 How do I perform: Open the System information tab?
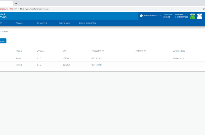pyautogui.click(x=88, y=23)
